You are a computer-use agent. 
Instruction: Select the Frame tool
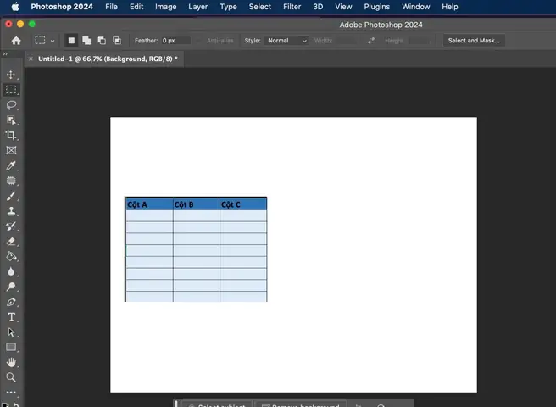point(11,150)
